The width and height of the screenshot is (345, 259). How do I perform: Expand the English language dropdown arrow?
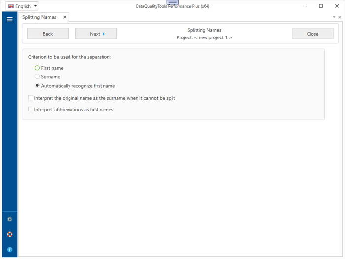35,6
